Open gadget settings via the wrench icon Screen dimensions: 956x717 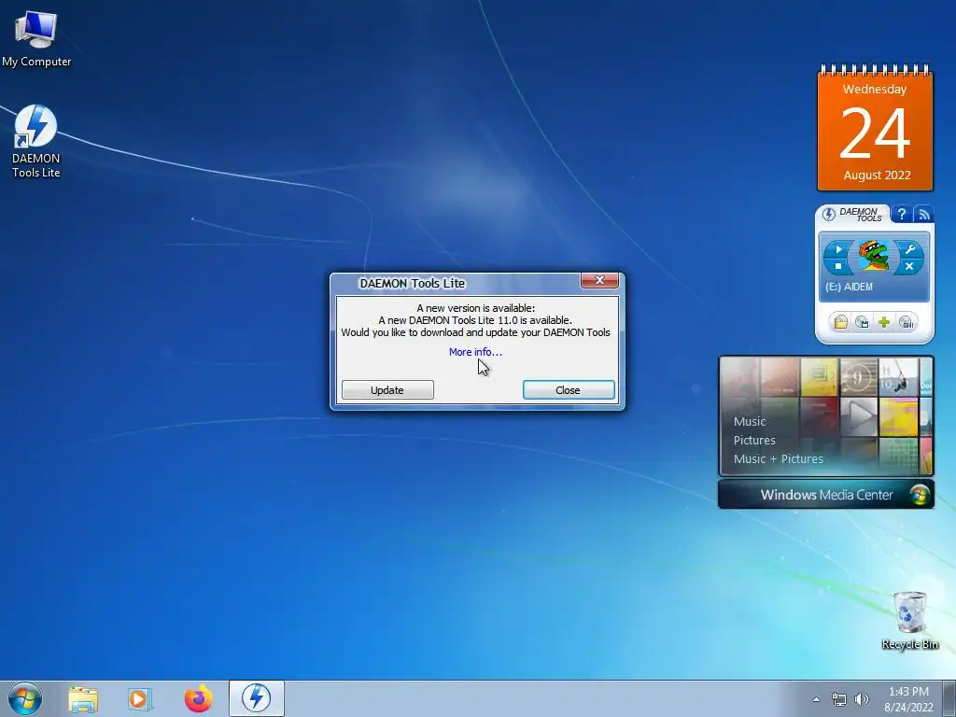[x=909, y=248]
